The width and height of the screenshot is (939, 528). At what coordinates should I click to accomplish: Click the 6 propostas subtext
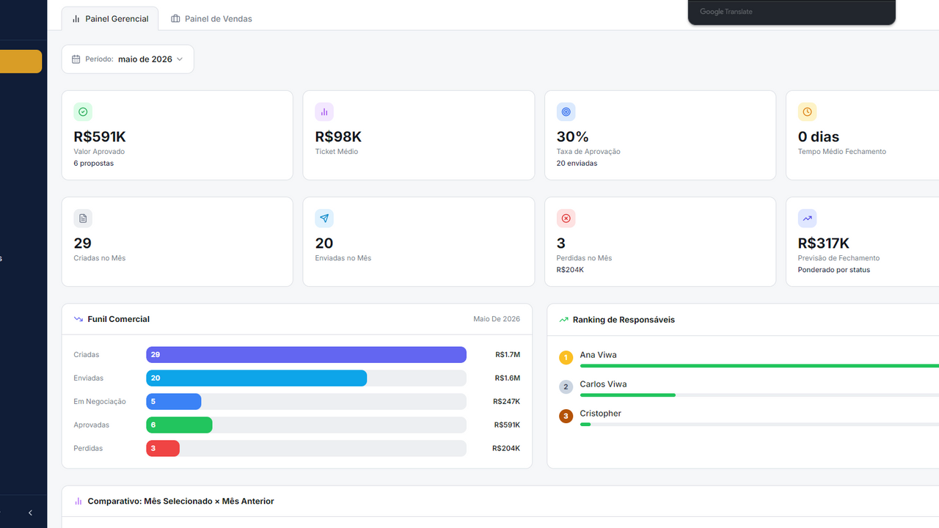coord(94,164)
